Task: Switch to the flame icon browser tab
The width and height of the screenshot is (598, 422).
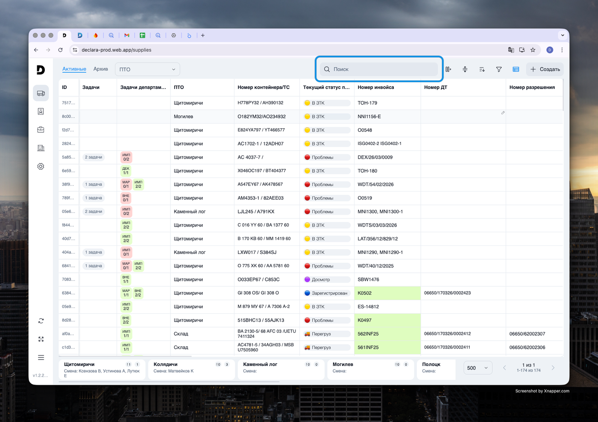Action: (96, 35)
